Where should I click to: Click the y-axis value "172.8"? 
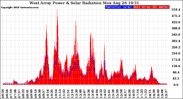coord(176,60)
